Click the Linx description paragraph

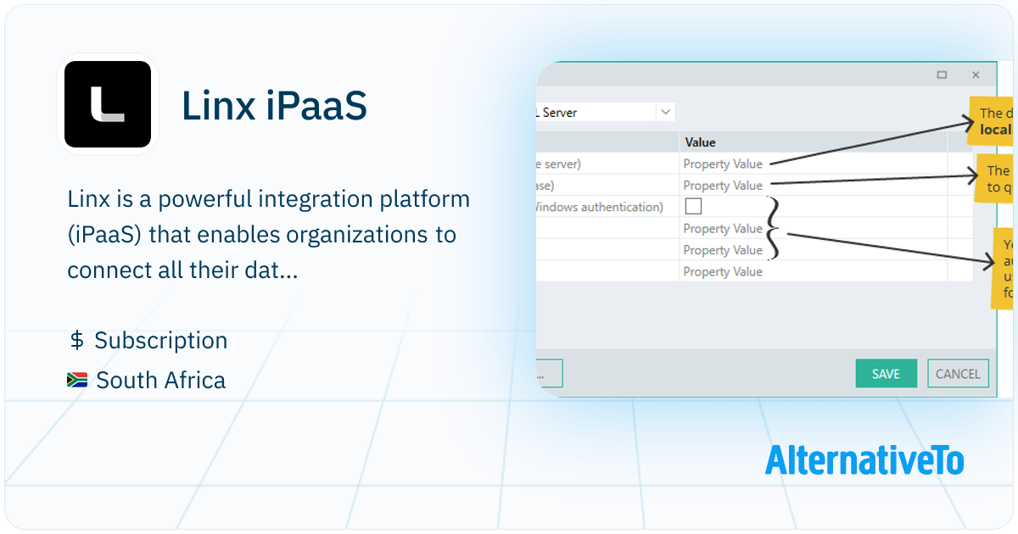pyautogui.click(x=268, y=235)
